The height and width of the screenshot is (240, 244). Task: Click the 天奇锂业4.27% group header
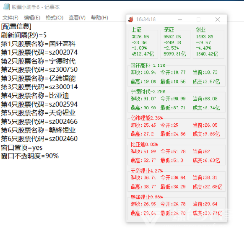147,171
